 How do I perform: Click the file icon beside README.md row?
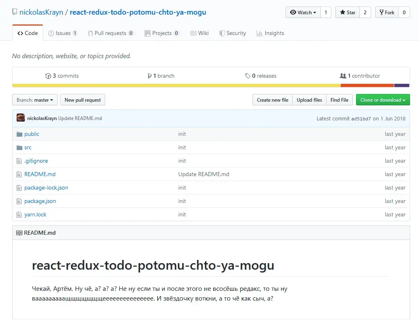[19, 174]
